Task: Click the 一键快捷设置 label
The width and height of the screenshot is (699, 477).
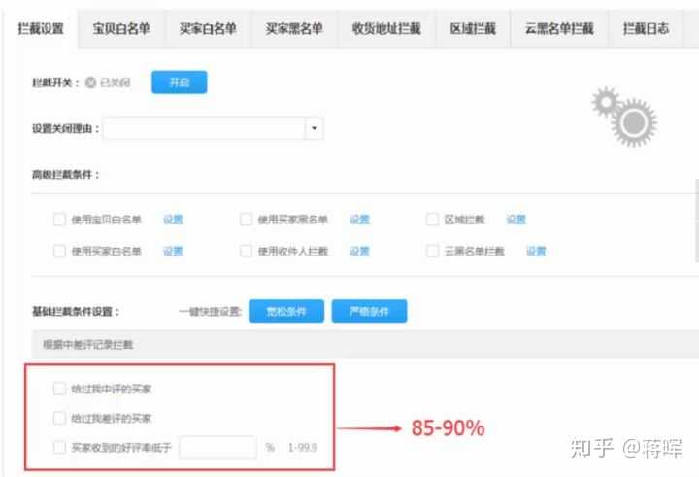Action: pyautogui.click(x=210, y=312)
